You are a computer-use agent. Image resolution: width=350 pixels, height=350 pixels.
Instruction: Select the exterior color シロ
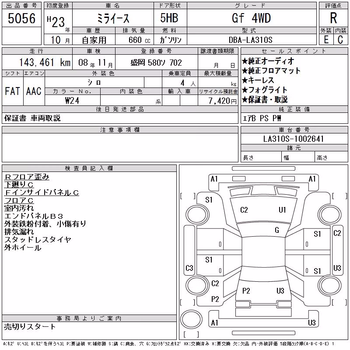pyautogui.click(x=94, y=83)
